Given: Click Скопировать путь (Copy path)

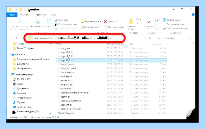Looking at the screenshot, I should tap(66, 24).
